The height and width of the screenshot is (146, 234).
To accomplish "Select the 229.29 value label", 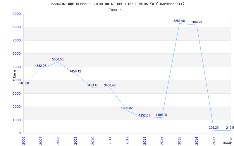I will coord(214,128).
